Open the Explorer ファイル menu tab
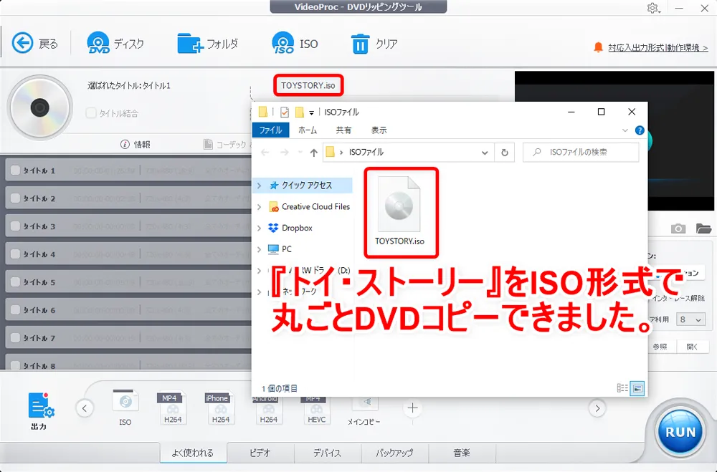This screenshot has width=717, height=472. coord(270,130)
